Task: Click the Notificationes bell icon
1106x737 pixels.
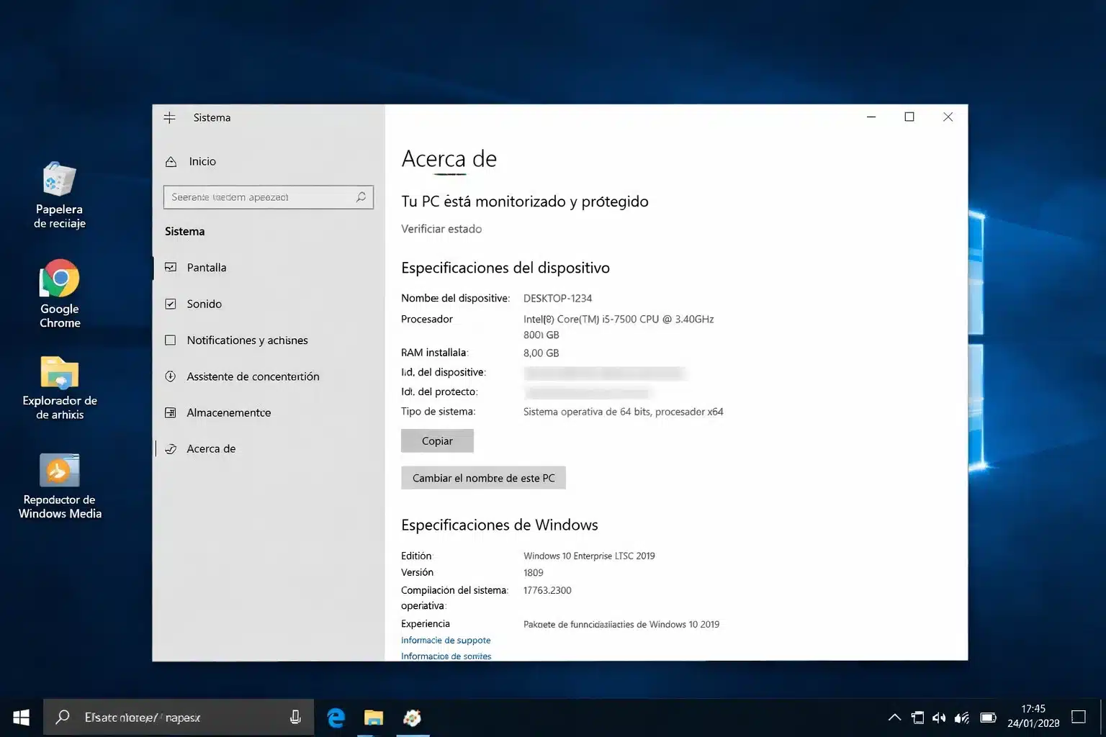Action: point(170,340)
